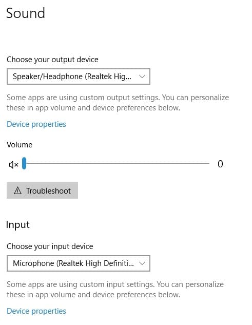This screenshot has height=325, width=252.
Task: Click the Input section heading
Action: coord(18,225)
